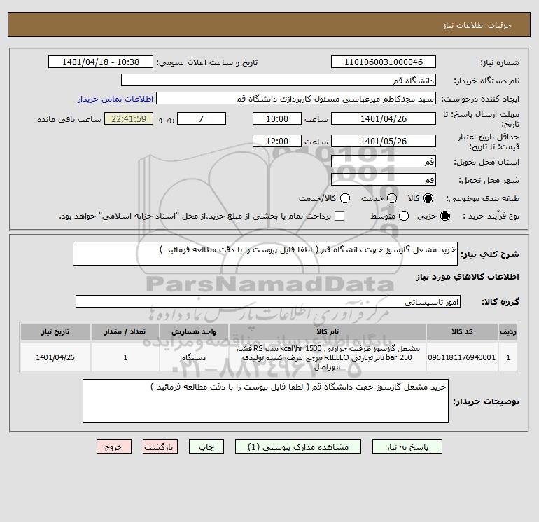The height and width of the screenshot is (522, 539).
Task: Select the خدمت radio button
Action: pos(392,198)
